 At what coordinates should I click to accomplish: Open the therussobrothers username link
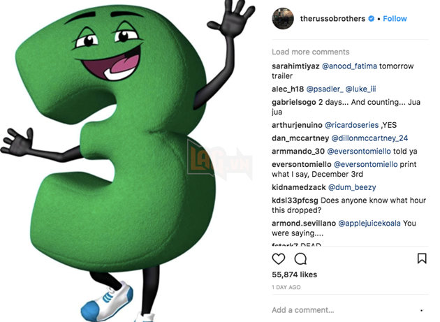(x=332, y=19)
